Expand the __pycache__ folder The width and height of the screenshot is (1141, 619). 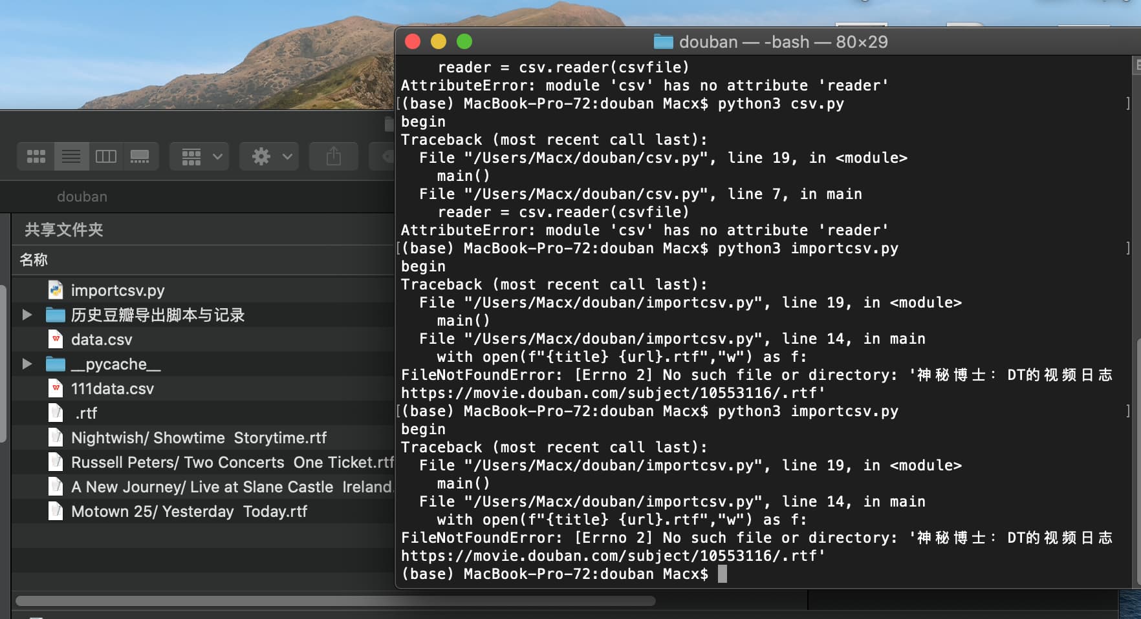point(27,364)
